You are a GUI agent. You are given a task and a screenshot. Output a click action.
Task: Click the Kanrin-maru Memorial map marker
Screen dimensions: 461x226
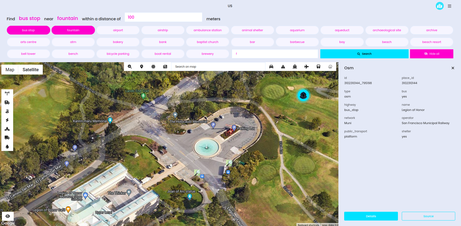click(x=110, y=120)
